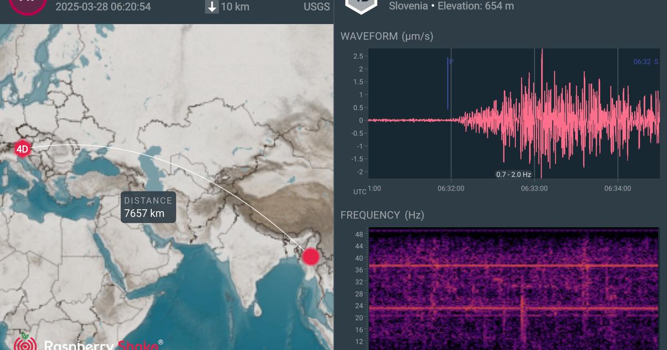The height and width of the screenshot is (350, 667).
Task: Click the Slovenia elevation station info text
Action: pyautogui.click(x=451, y=7)
